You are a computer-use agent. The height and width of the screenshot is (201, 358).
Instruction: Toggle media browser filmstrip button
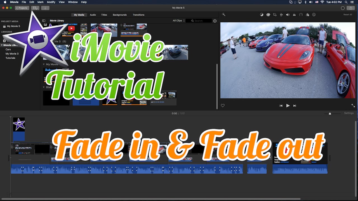[x=35, y=8]
